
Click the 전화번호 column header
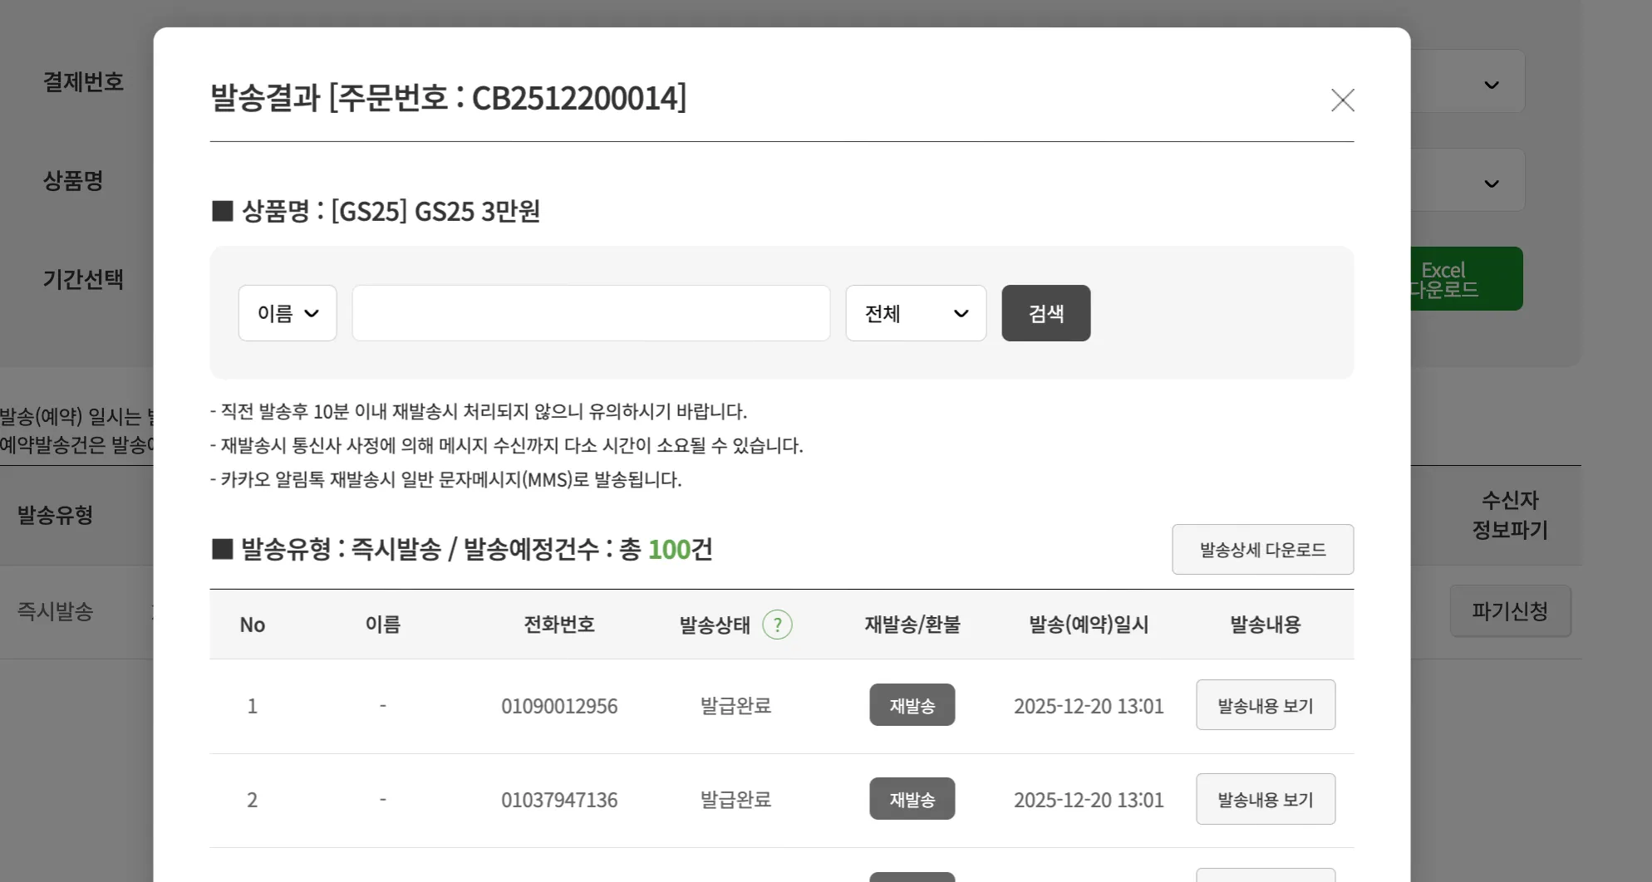coord(559,625)
